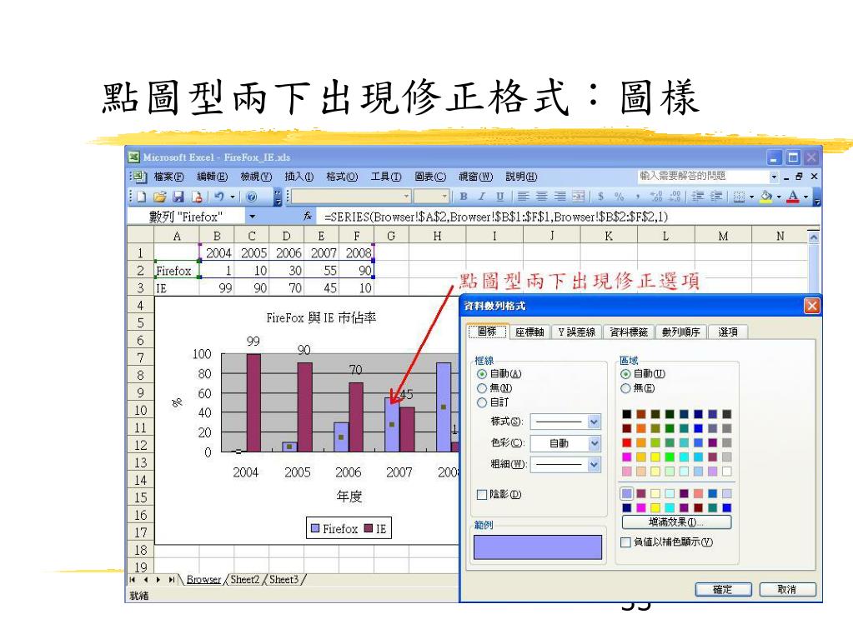Switch to the Y 誤差線 tab
853x639 pixels.
pos(577,332)
